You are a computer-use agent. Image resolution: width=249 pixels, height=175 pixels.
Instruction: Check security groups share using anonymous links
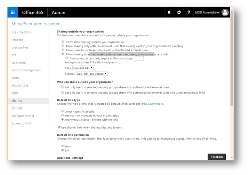(63, 92)
